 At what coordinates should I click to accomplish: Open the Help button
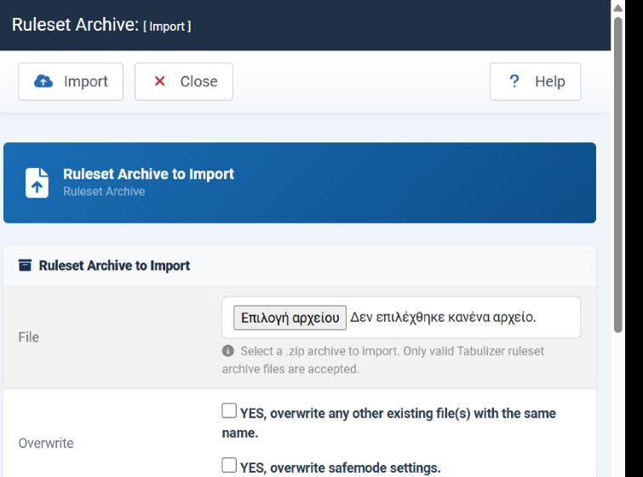coord(535,81)
